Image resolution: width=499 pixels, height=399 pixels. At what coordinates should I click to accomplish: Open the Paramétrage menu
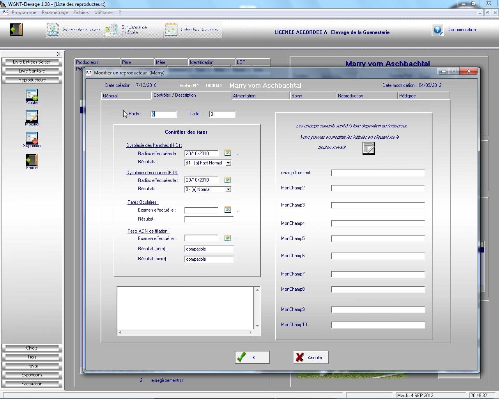[55, 12]
